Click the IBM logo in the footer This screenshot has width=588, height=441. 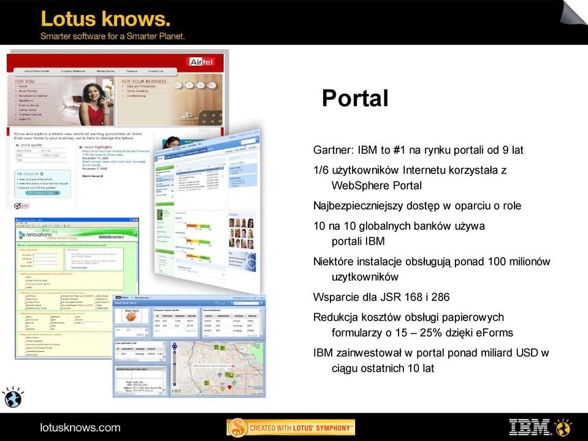[529, 428]
